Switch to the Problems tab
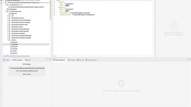 [x=72, y=60]
